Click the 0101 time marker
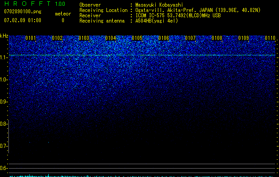This screenshot has height=177, width=279. [31, 38]
